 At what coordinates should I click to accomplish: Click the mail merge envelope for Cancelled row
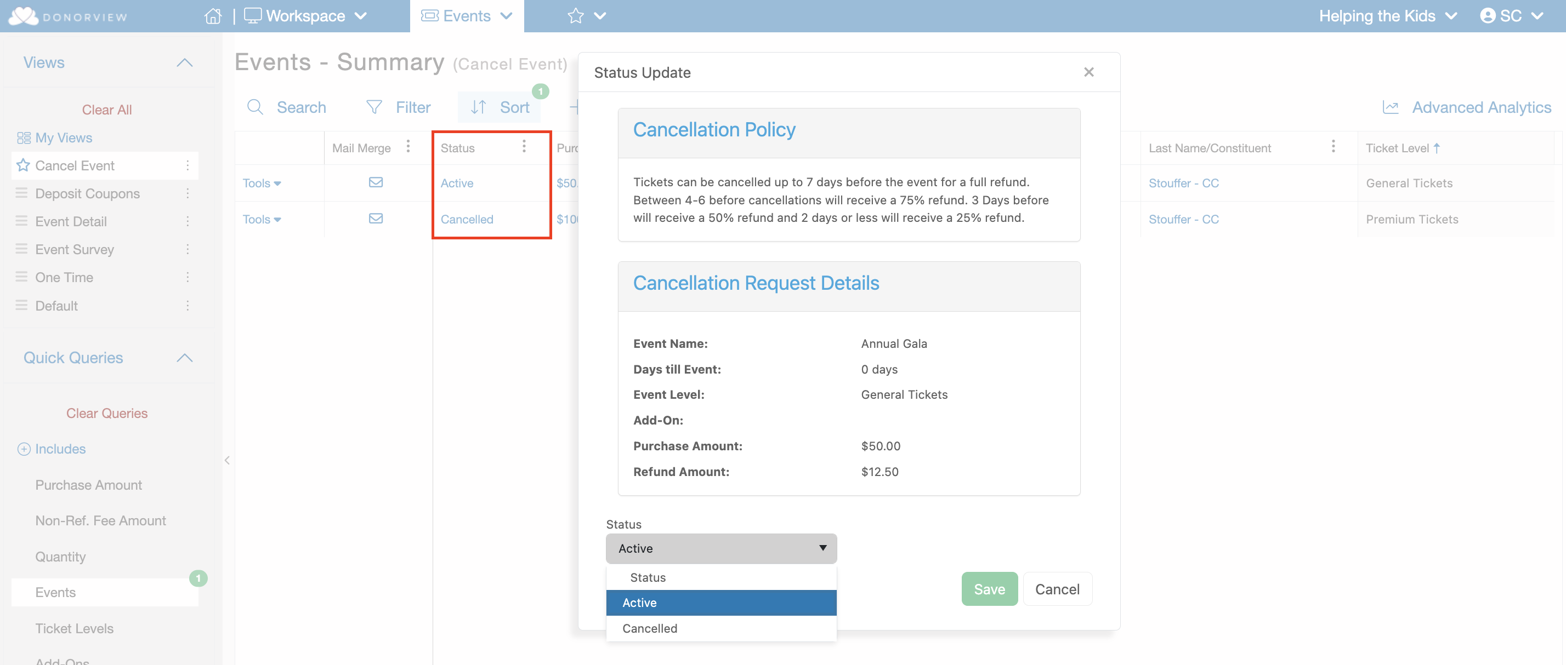click(376, 219)
